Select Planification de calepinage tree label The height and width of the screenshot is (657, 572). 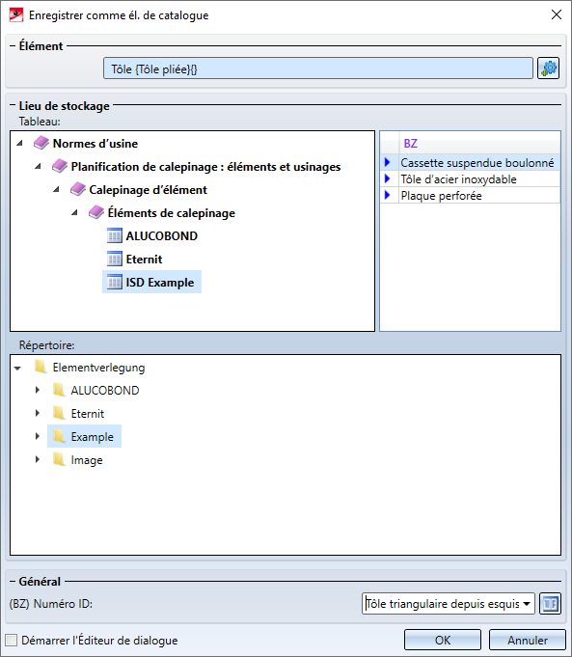[x=205, y=166]
